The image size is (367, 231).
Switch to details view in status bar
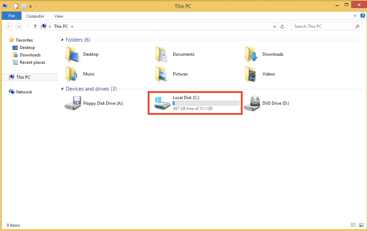click(354, 225)
